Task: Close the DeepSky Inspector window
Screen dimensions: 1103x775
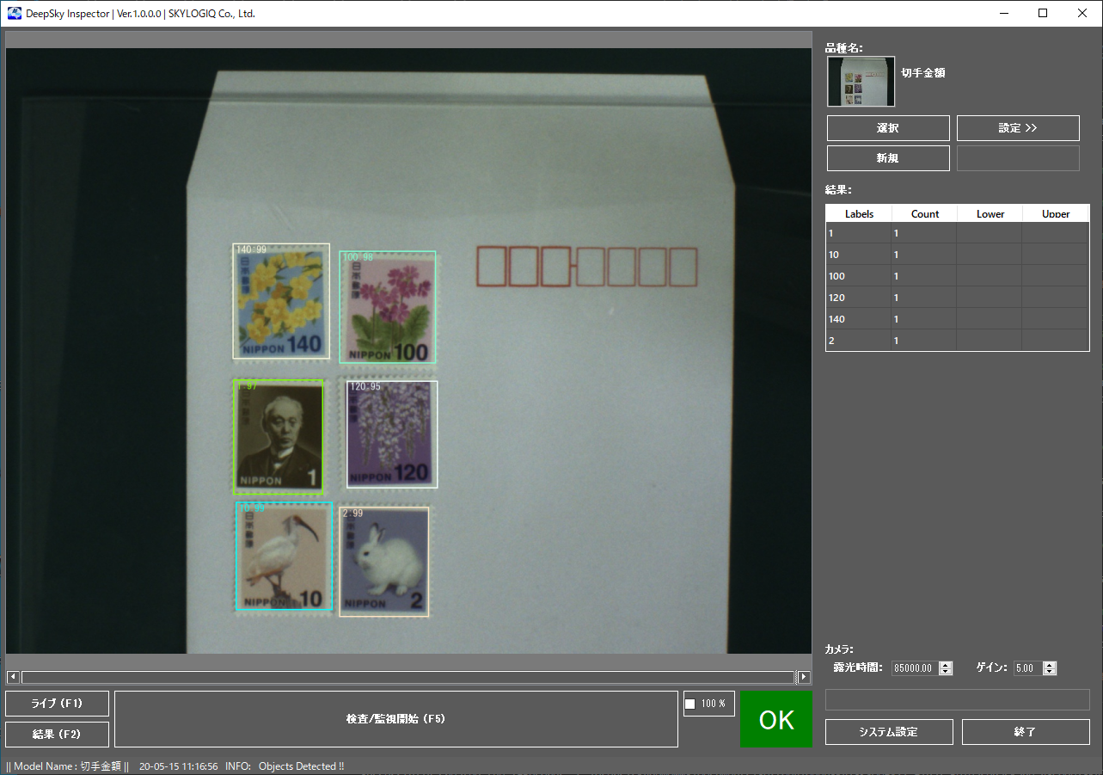Action: coord(1082,13)
